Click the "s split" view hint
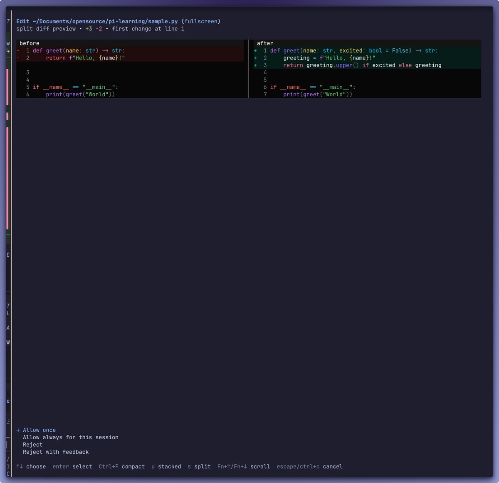This screenshot has height=483, width=499. tap(199, 466)
